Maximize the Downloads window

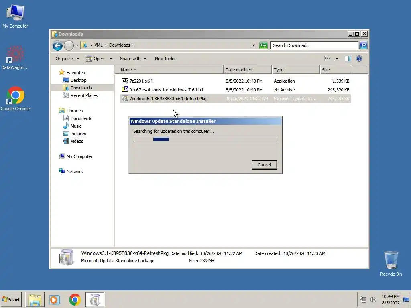[x=357, y=34]
